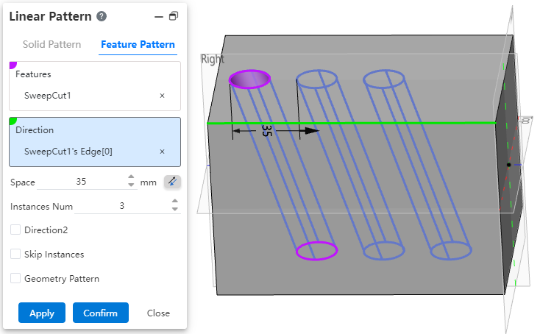Select the SweepCut1 feature entry
540x334 pixels.
click(x=48, y=96)
